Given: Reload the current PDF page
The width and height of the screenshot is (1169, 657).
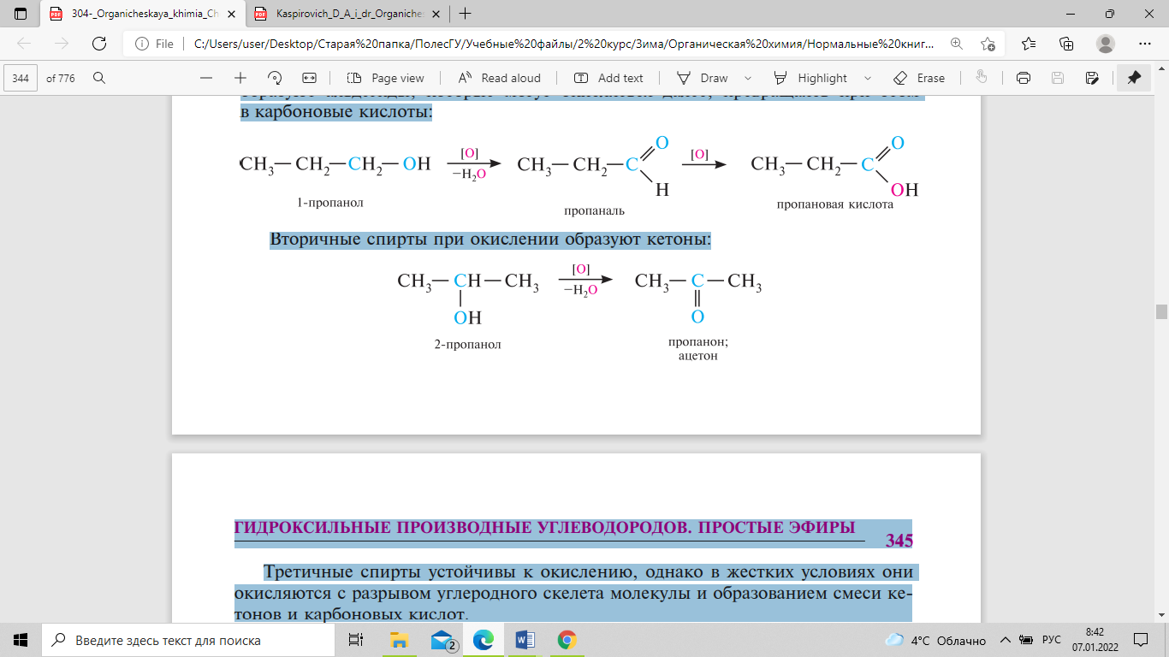Looking at the screenshot, I should pyautogui.click(x=99, y=44).
